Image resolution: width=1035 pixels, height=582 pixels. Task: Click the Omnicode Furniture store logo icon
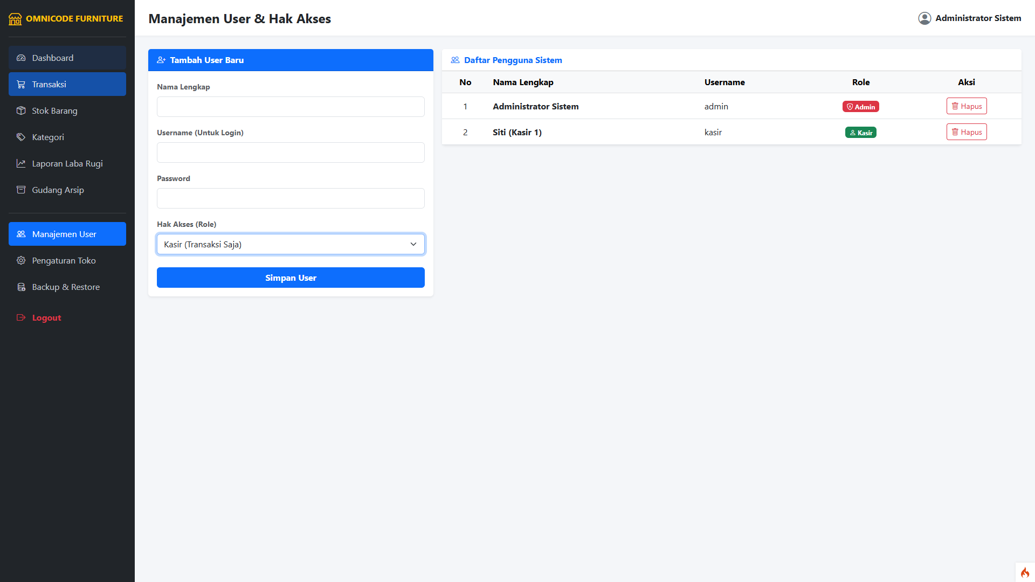[x=15, y=19]
